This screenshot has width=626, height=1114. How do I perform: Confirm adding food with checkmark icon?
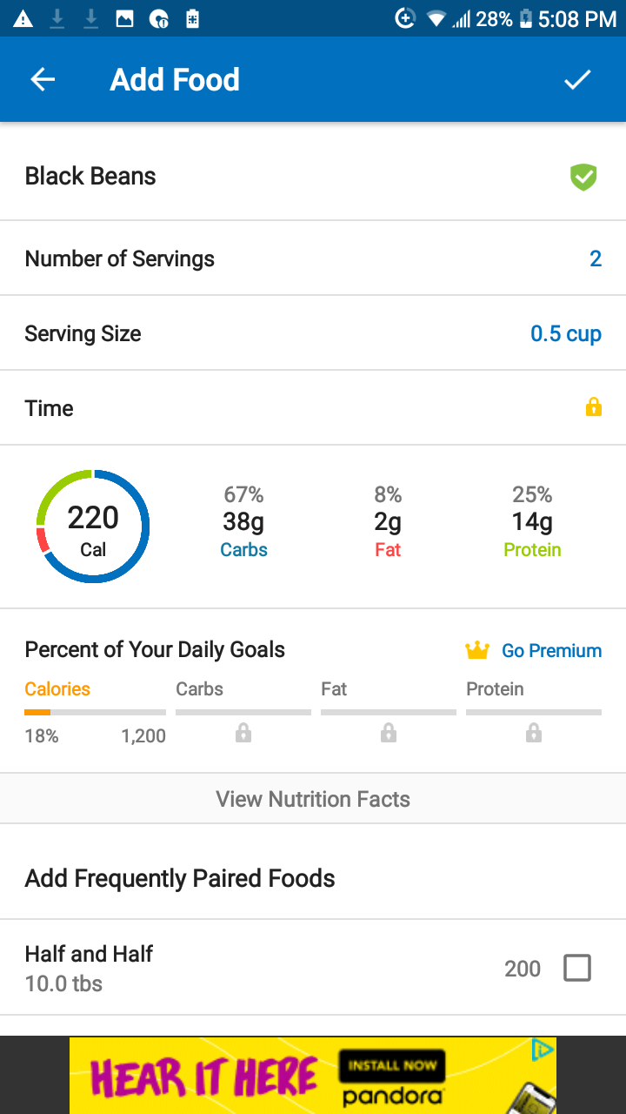coord(577,80)
